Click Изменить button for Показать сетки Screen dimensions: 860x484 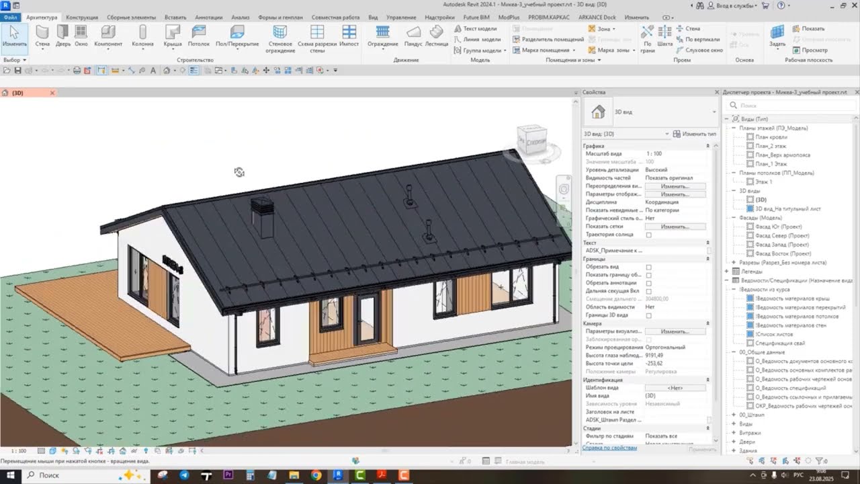[x=675, y=227]
